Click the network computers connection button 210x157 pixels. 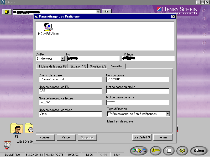[139, 151]
